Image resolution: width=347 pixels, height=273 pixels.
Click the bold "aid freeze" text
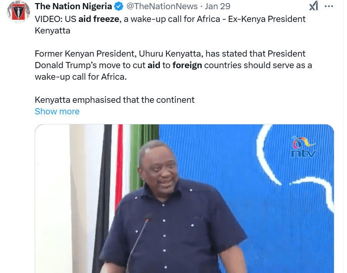coord(98,19)
